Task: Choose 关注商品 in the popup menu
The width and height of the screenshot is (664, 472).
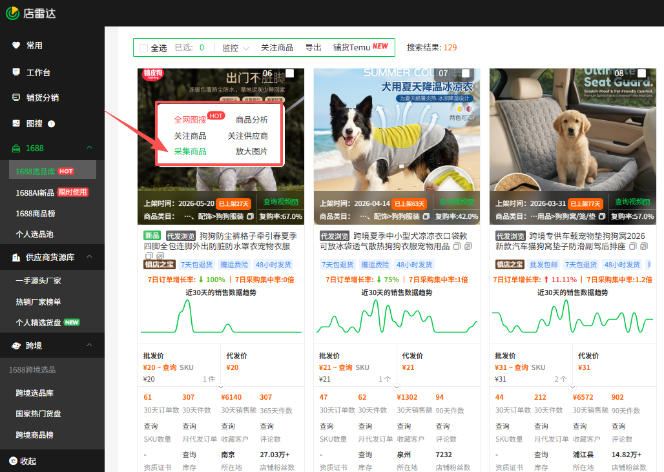Action: coord(190,136)
